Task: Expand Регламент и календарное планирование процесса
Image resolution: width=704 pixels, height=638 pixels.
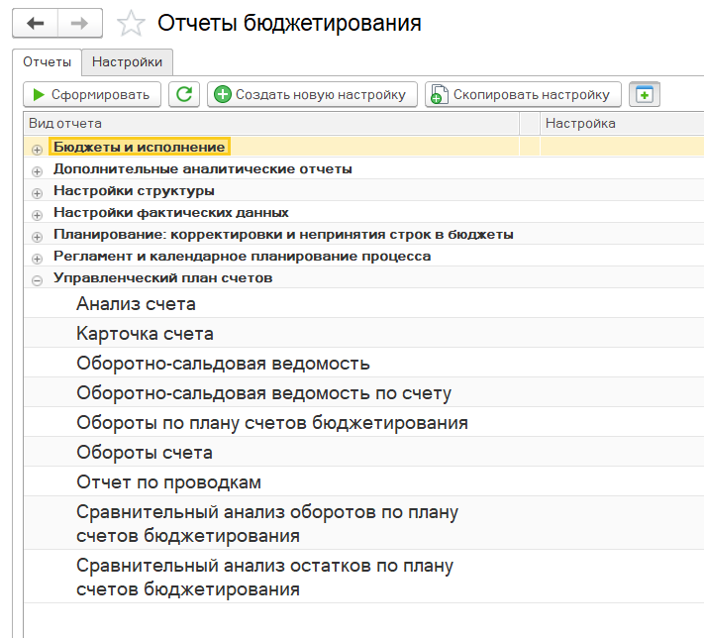Action: (38, 258)
